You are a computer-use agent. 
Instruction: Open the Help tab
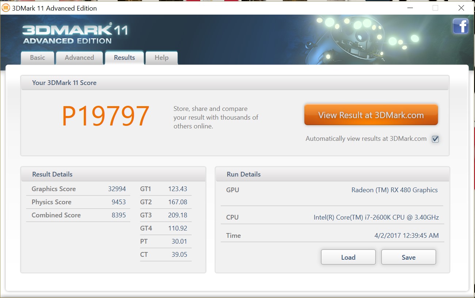(161, 58)
